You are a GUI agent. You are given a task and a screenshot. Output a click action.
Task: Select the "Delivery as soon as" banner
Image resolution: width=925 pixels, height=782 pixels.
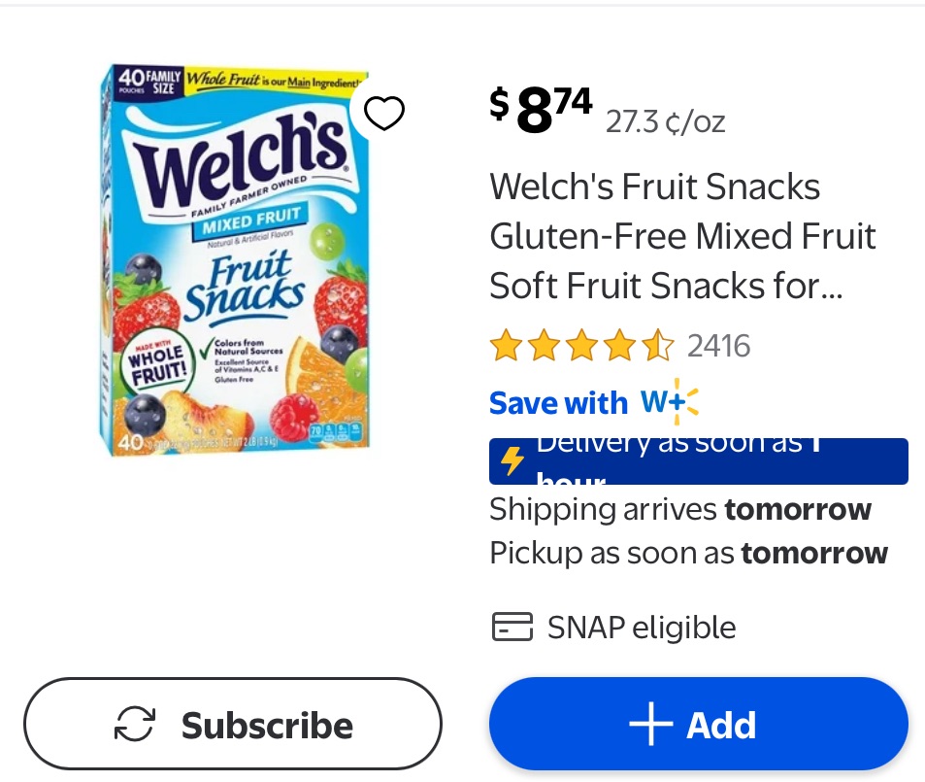pyautogui.click(x=699, y=461)
